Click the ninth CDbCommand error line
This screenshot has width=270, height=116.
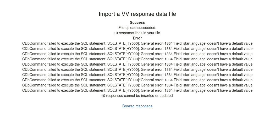pyautogui.click(x=137, y=85)
